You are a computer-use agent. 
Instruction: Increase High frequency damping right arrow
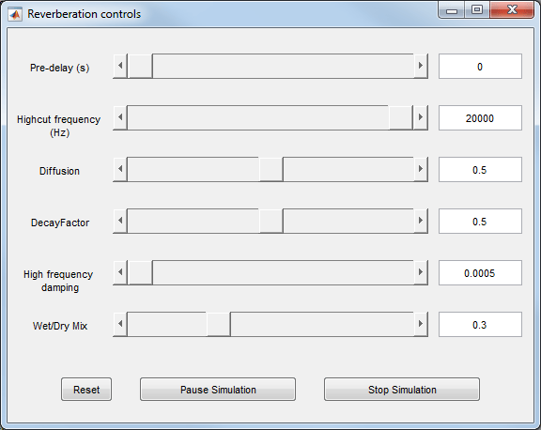[421, 272]
